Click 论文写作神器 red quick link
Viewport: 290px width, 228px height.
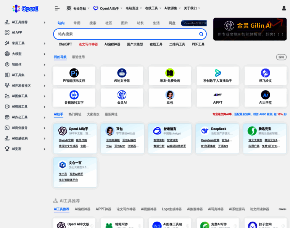tap(88, 44)
